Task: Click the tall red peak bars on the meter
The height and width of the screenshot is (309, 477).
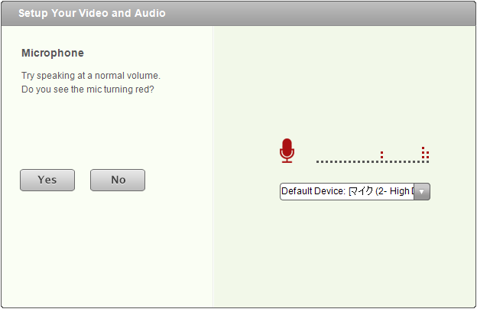Action: pos(425,154)
